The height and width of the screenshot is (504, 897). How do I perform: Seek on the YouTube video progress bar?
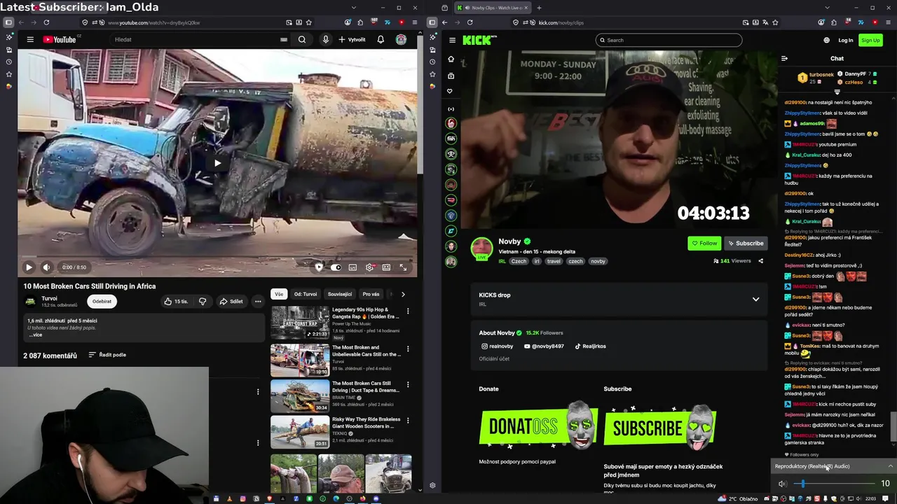(217, 256)
